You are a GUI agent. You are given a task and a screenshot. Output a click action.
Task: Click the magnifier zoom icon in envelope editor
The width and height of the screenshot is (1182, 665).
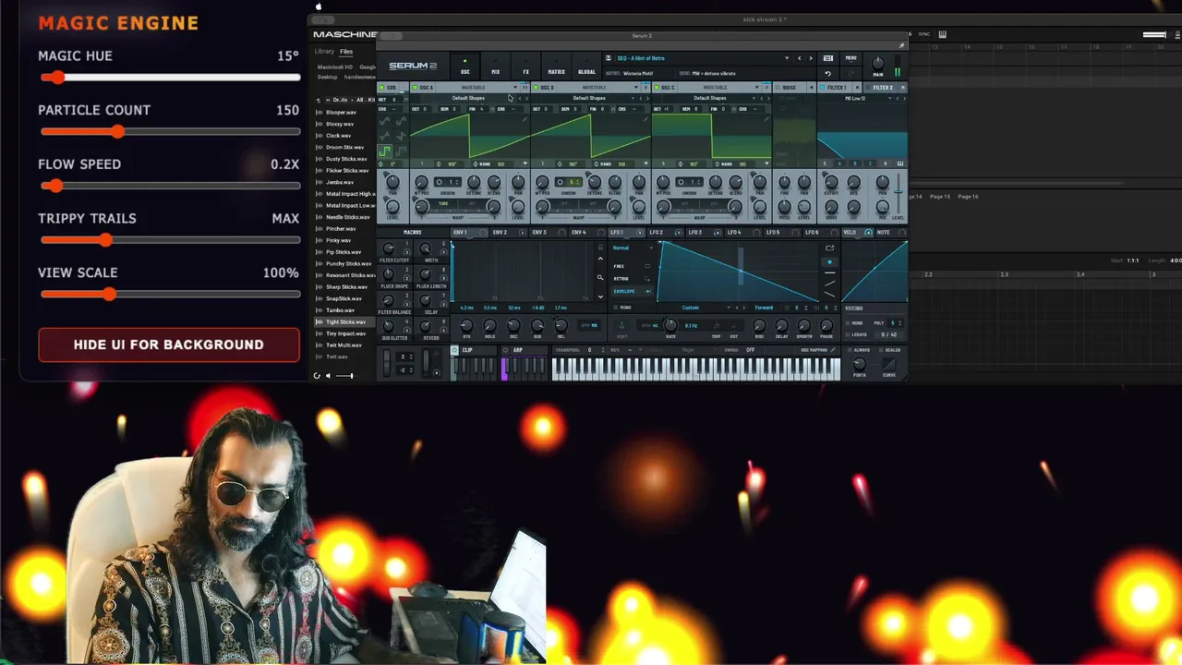[x=600, y=278]
